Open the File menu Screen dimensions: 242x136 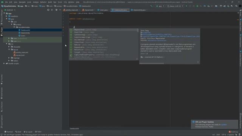point(6,2)
